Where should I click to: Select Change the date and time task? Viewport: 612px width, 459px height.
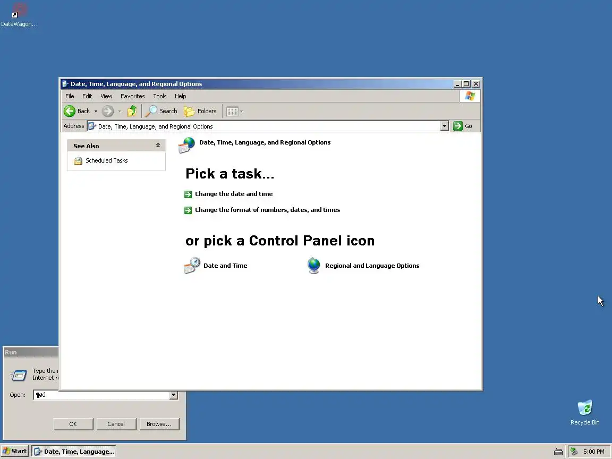[234, 194]
